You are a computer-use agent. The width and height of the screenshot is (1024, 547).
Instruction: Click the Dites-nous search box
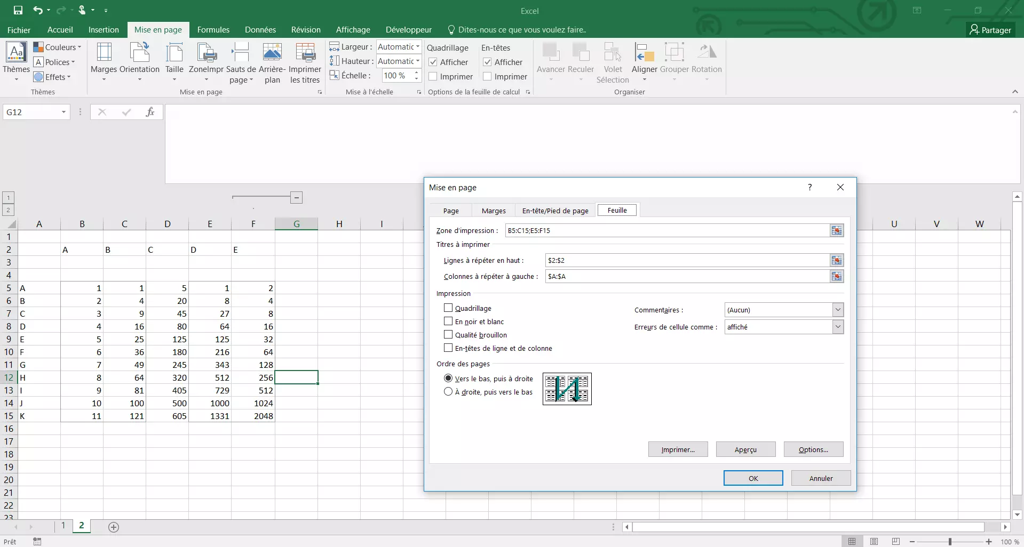[522, 30]
